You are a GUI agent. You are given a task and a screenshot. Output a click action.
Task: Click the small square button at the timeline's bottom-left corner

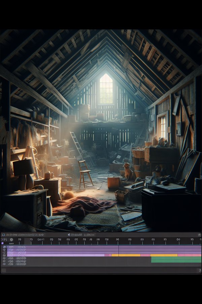pos(4,270)
